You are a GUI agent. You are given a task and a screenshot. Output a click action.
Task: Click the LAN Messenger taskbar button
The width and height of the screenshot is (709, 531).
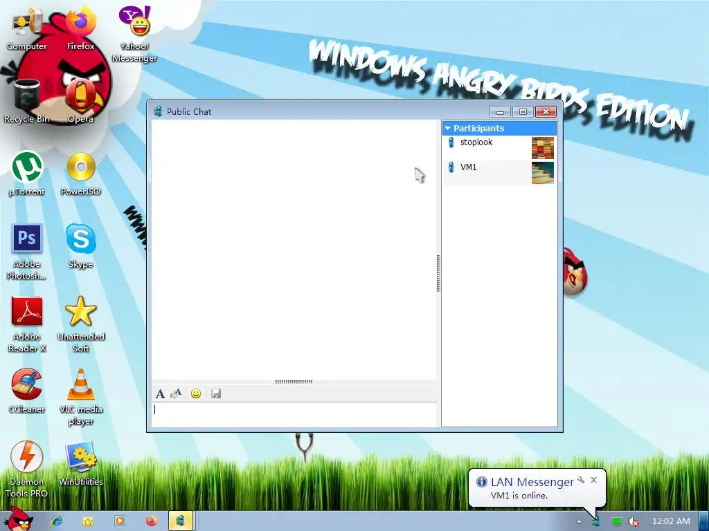point(181,521)
